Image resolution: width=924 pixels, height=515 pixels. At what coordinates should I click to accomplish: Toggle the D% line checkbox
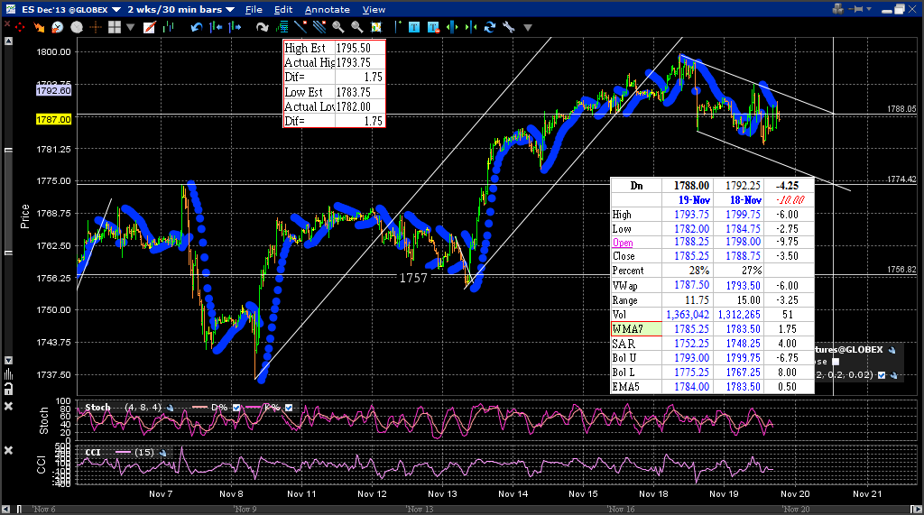(x=236, y=408)
